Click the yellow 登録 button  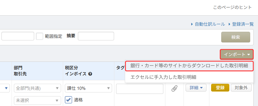click(220, 88)
